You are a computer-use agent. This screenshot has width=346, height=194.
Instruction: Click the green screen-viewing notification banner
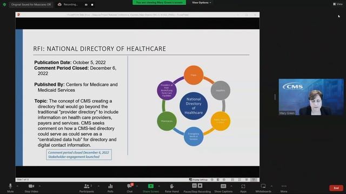(159, 2)
